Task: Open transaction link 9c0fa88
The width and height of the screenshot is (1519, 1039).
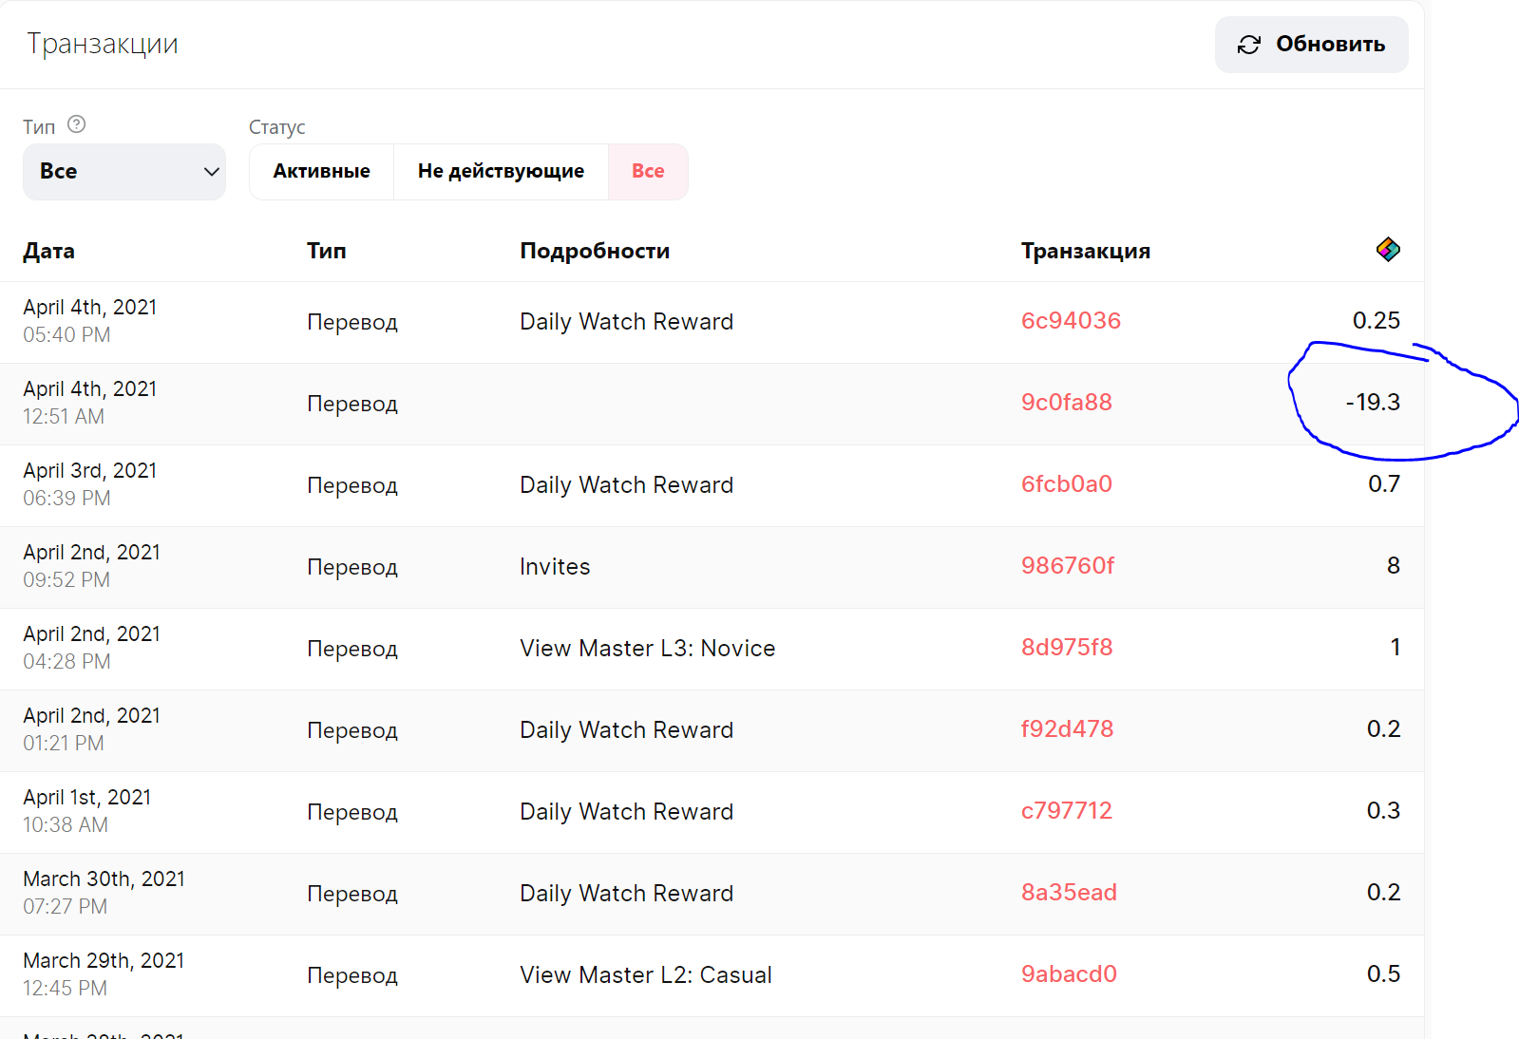Action: click(1066, 403)
